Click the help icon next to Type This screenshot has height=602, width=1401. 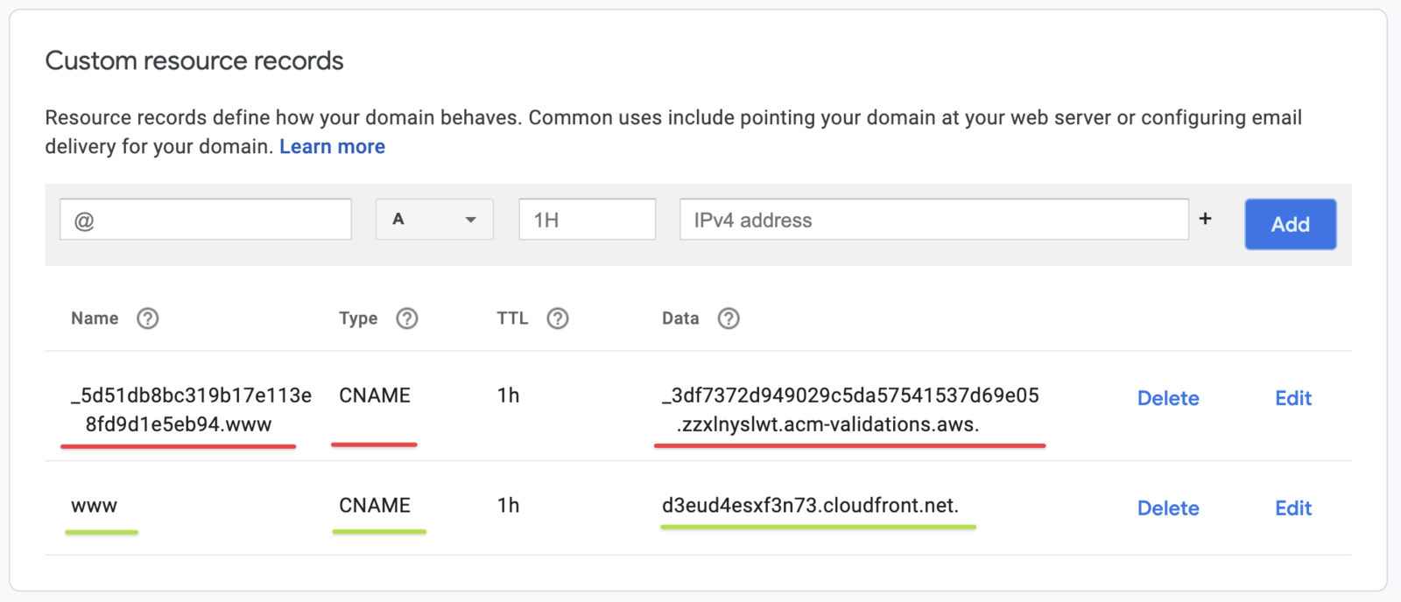coord(407,318)
